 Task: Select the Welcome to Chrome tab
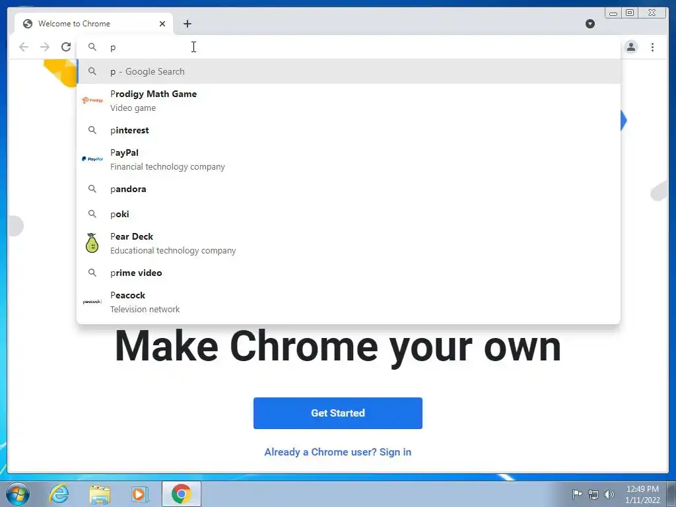[x=94, y=24]
